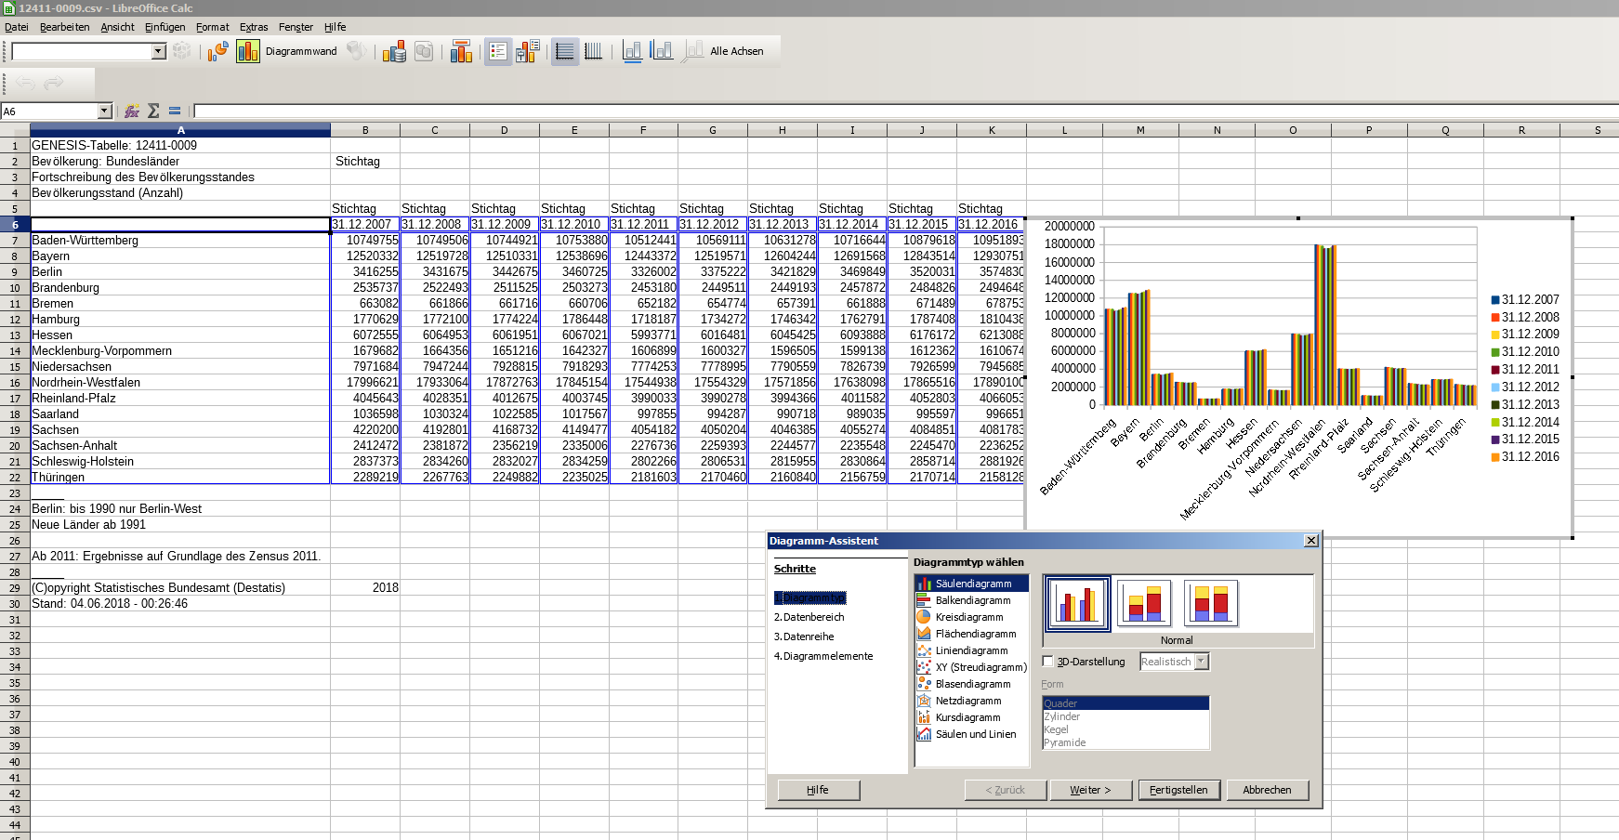Pick Kursdiagramm chart type
The width and height of the screenshot is (1619, 840).
point(972,717)
